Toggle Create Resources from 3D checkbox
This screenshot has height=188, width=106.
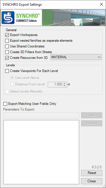[7, 58]
